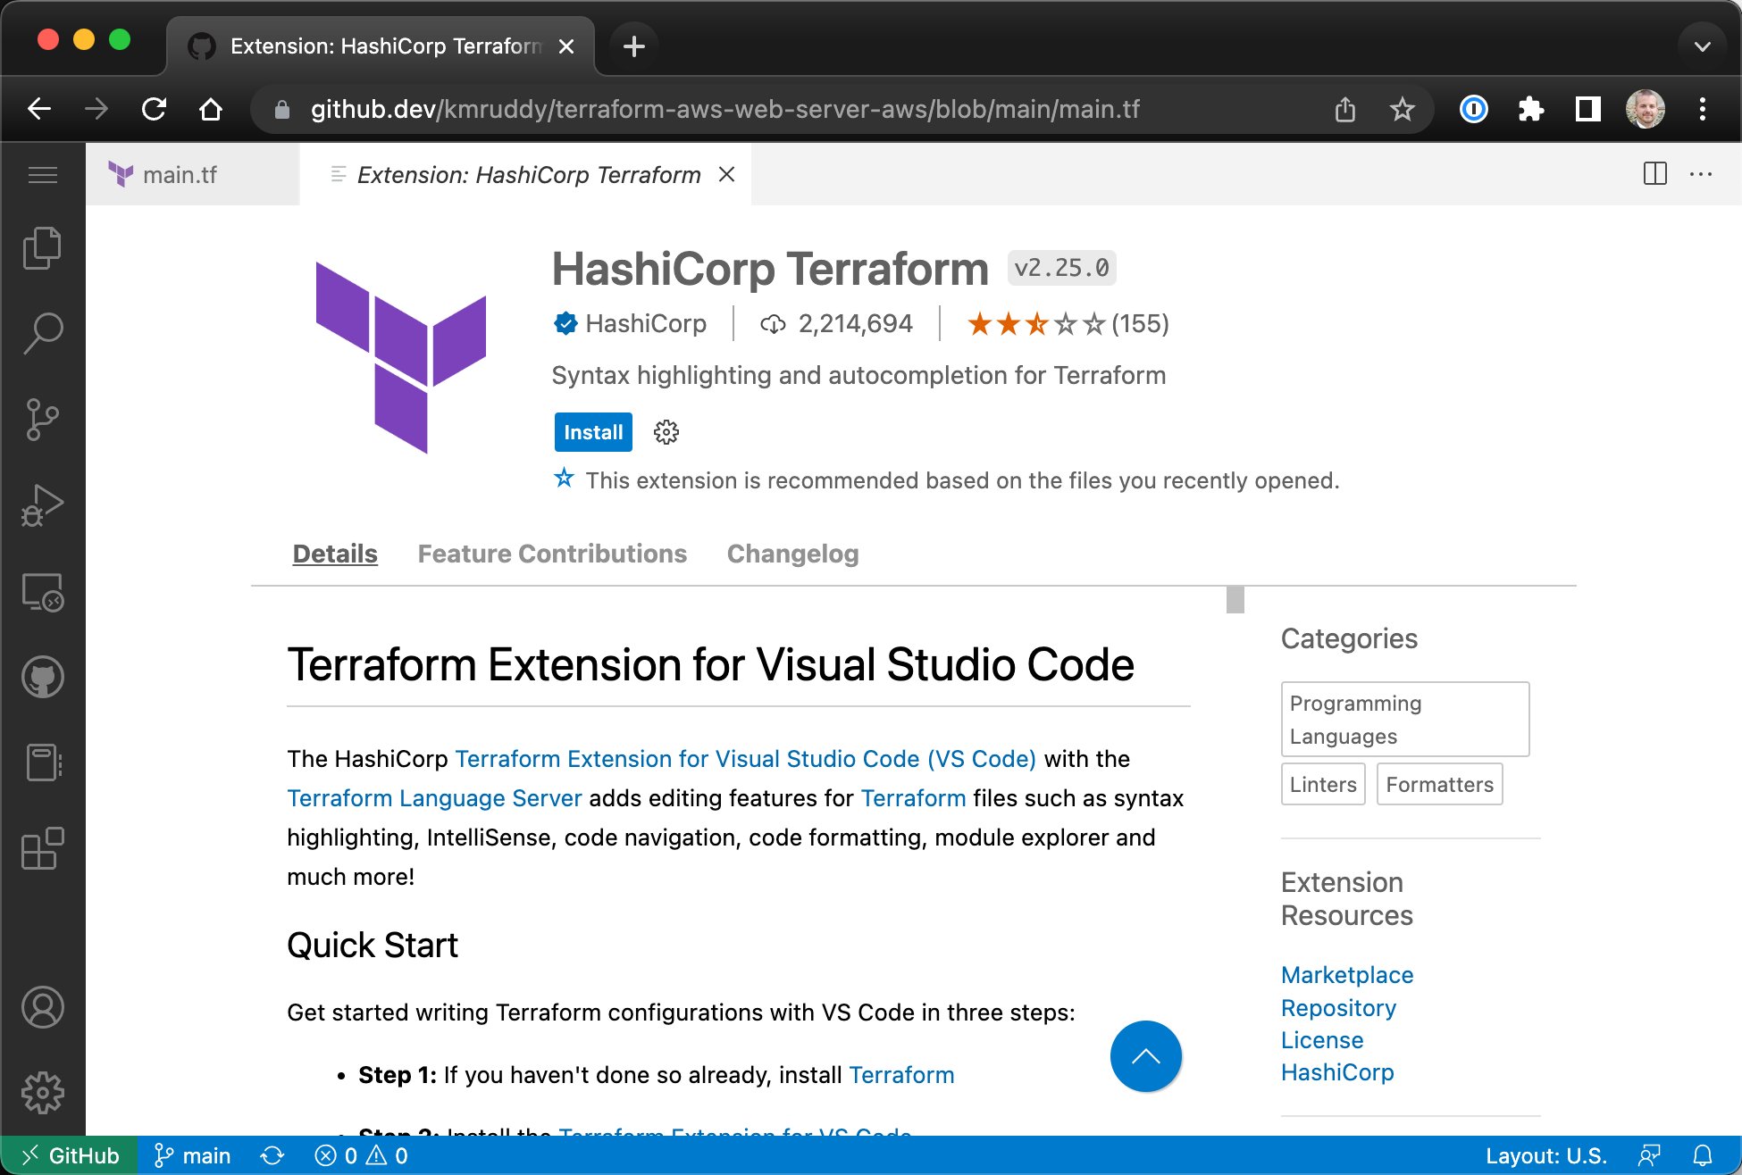Open the extension settings gear beside Install
The width and height of the screenshot is (1742, 1175).
pyautogui.click(x=666, y=432)
